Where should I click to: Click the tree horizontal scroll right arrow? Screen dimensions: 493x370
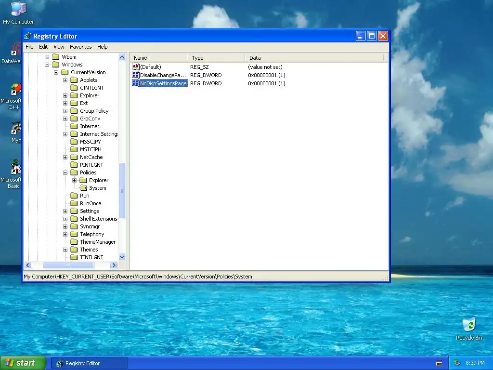coord(114,265)
